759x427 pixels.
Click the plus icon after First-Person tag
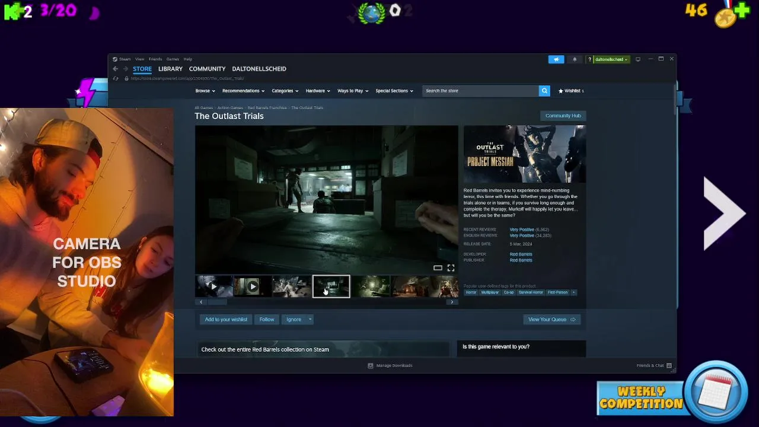click(x=573, y=292)
